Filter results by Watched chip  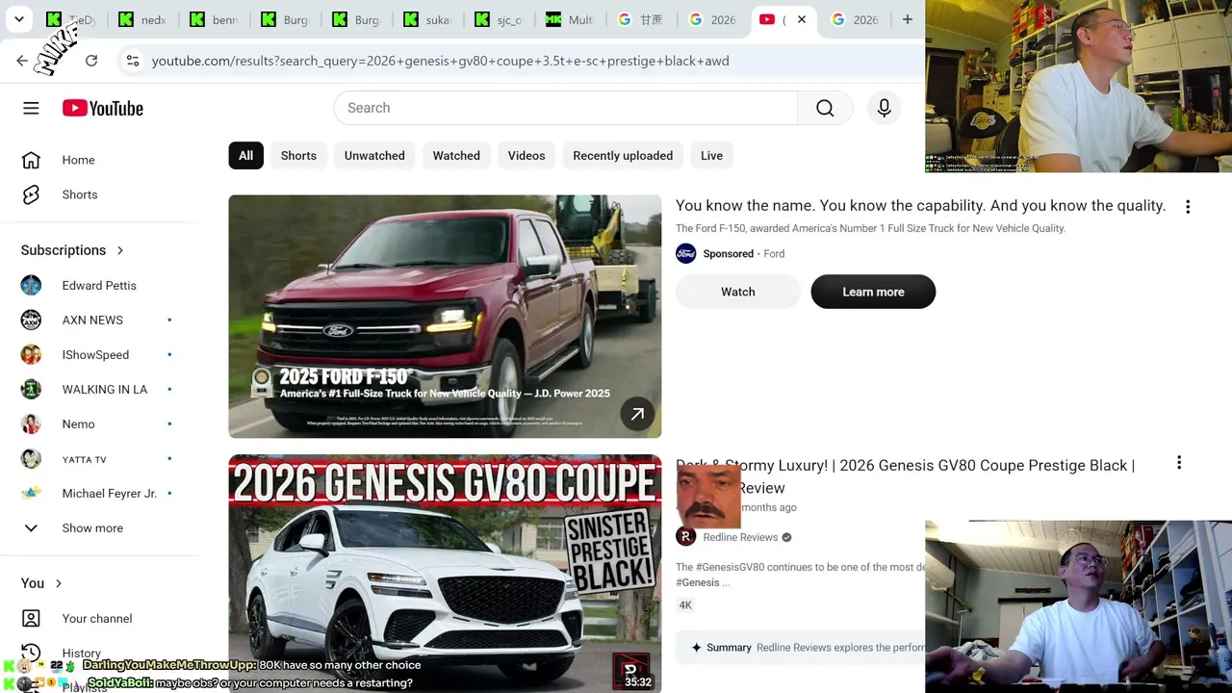pyautogui.click(x=456, y=155)
